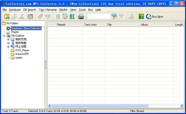186x114 pixels.
Task: Click the grayed note icon before help book
Action: (131, 16)
